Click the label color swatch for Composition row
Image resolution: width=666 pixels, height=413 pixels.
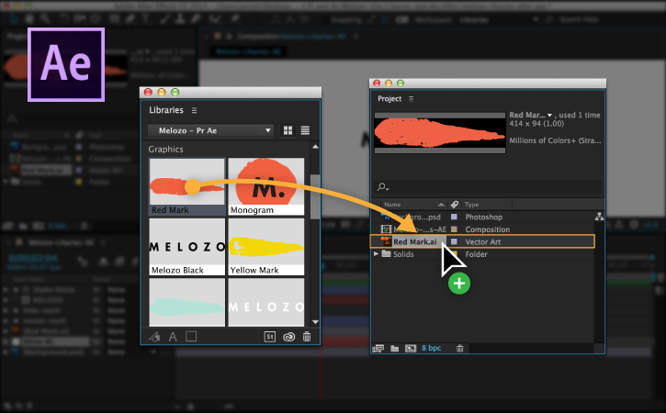(x=454, y=229)
